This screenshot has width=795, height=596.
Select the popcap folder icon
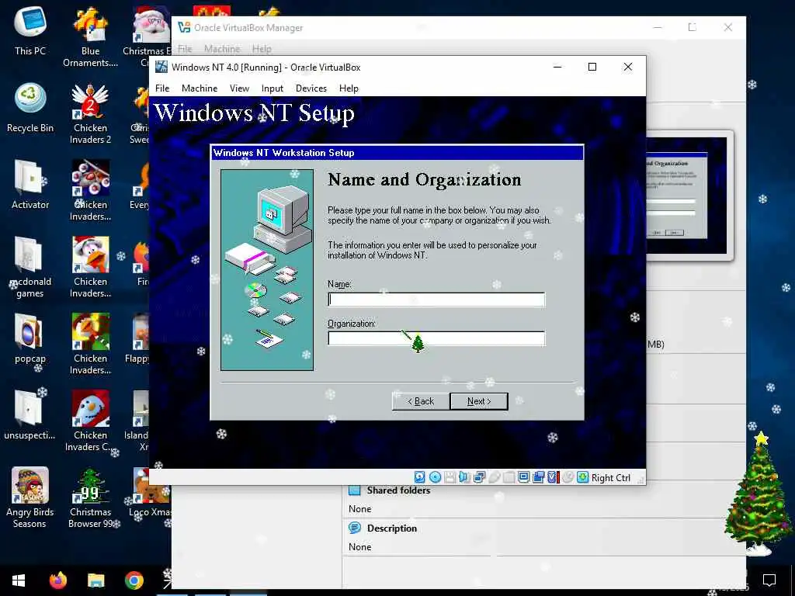point(30,338)
